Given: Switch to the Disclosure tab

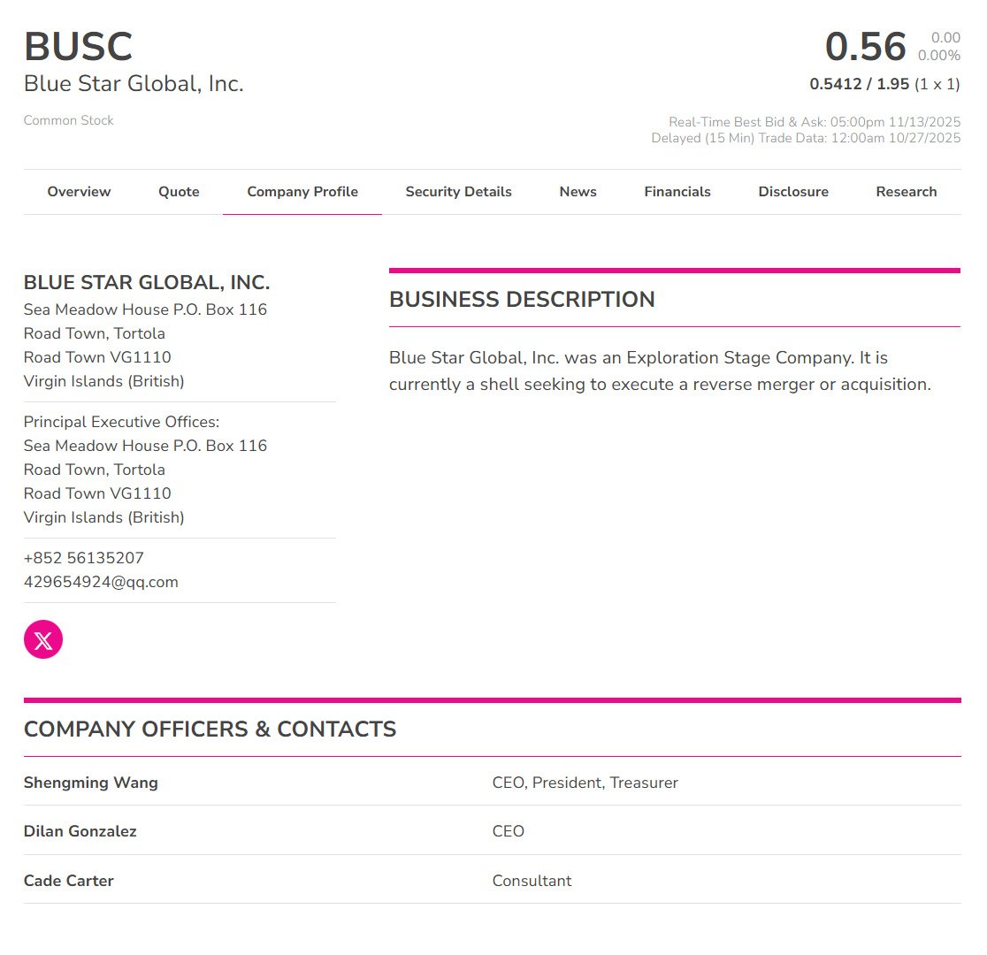Looking at the screenshot, I should (793, 192).
